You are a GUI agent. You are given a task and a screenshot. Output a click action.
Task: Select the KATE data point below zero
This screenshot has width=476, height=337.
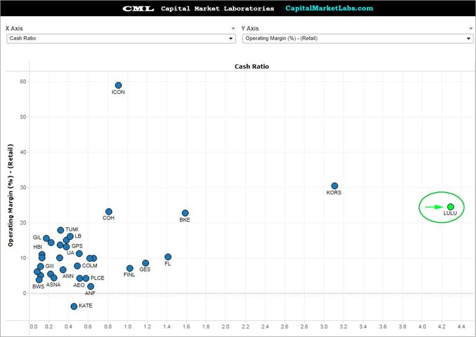coord(74,306)
